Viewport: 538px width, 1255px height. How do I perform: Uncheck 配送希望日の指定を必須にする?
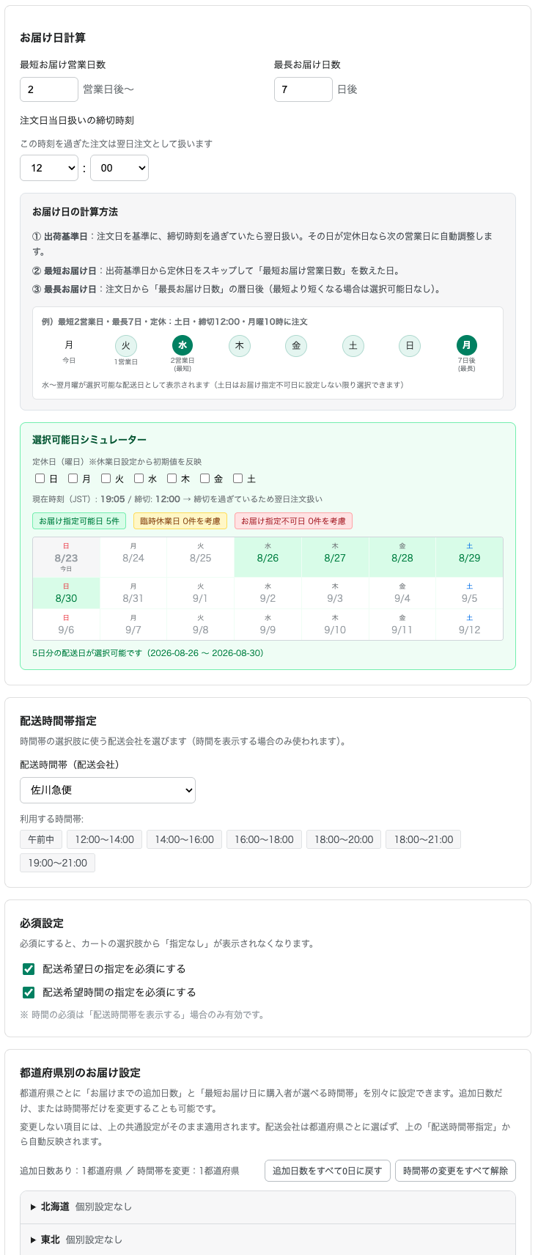coord(29,969)
